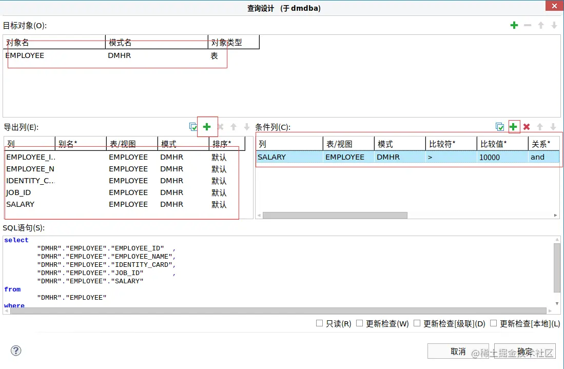The width and height of the screenshot is (564, 369).
Task: Click the 取消 button
Action: pyautogui.click(x=458, y=352)
